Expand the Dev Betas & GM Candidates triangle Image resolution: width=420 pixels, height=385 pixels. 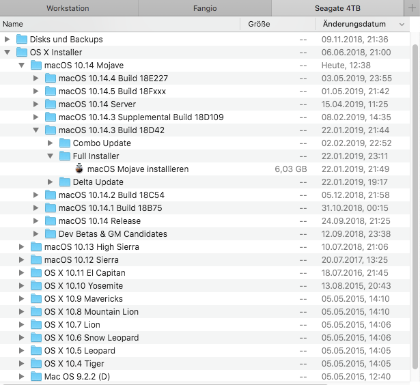tap(36, 233)
